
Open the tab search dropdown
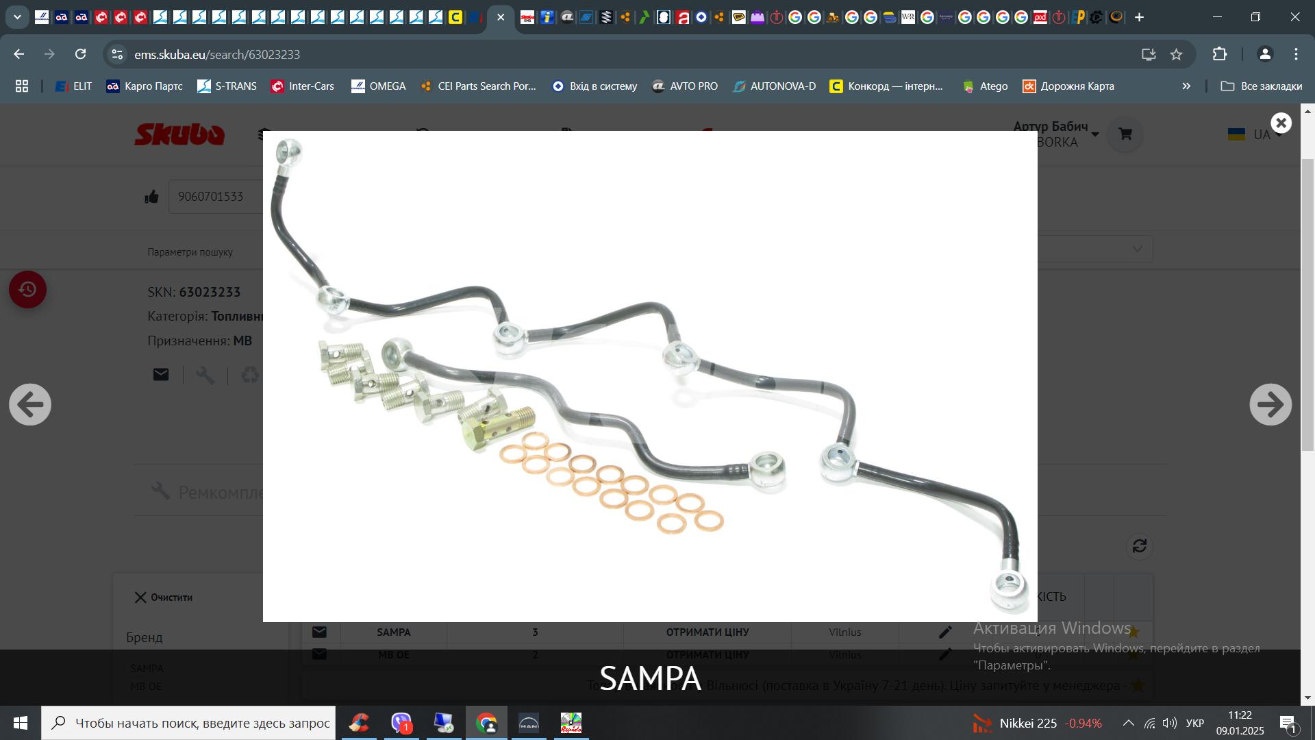17,17
